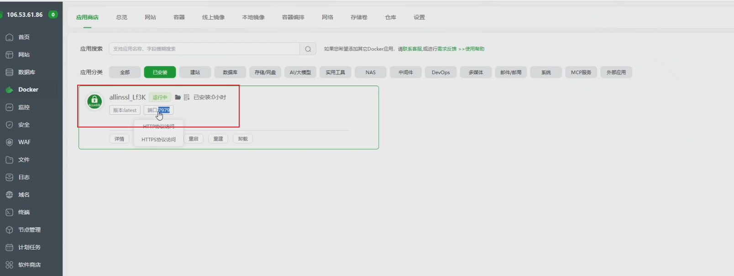The image size is (734, 276).
Task: Click the 卸载 uninstall button
Action: pyautogui.click(x=243, y=139)
